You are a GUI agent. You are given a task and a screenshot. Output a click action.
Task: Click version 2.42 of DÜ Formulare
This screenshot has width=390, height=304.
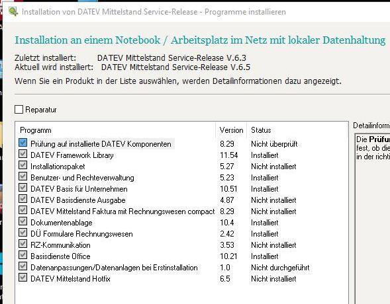point(227,234)
